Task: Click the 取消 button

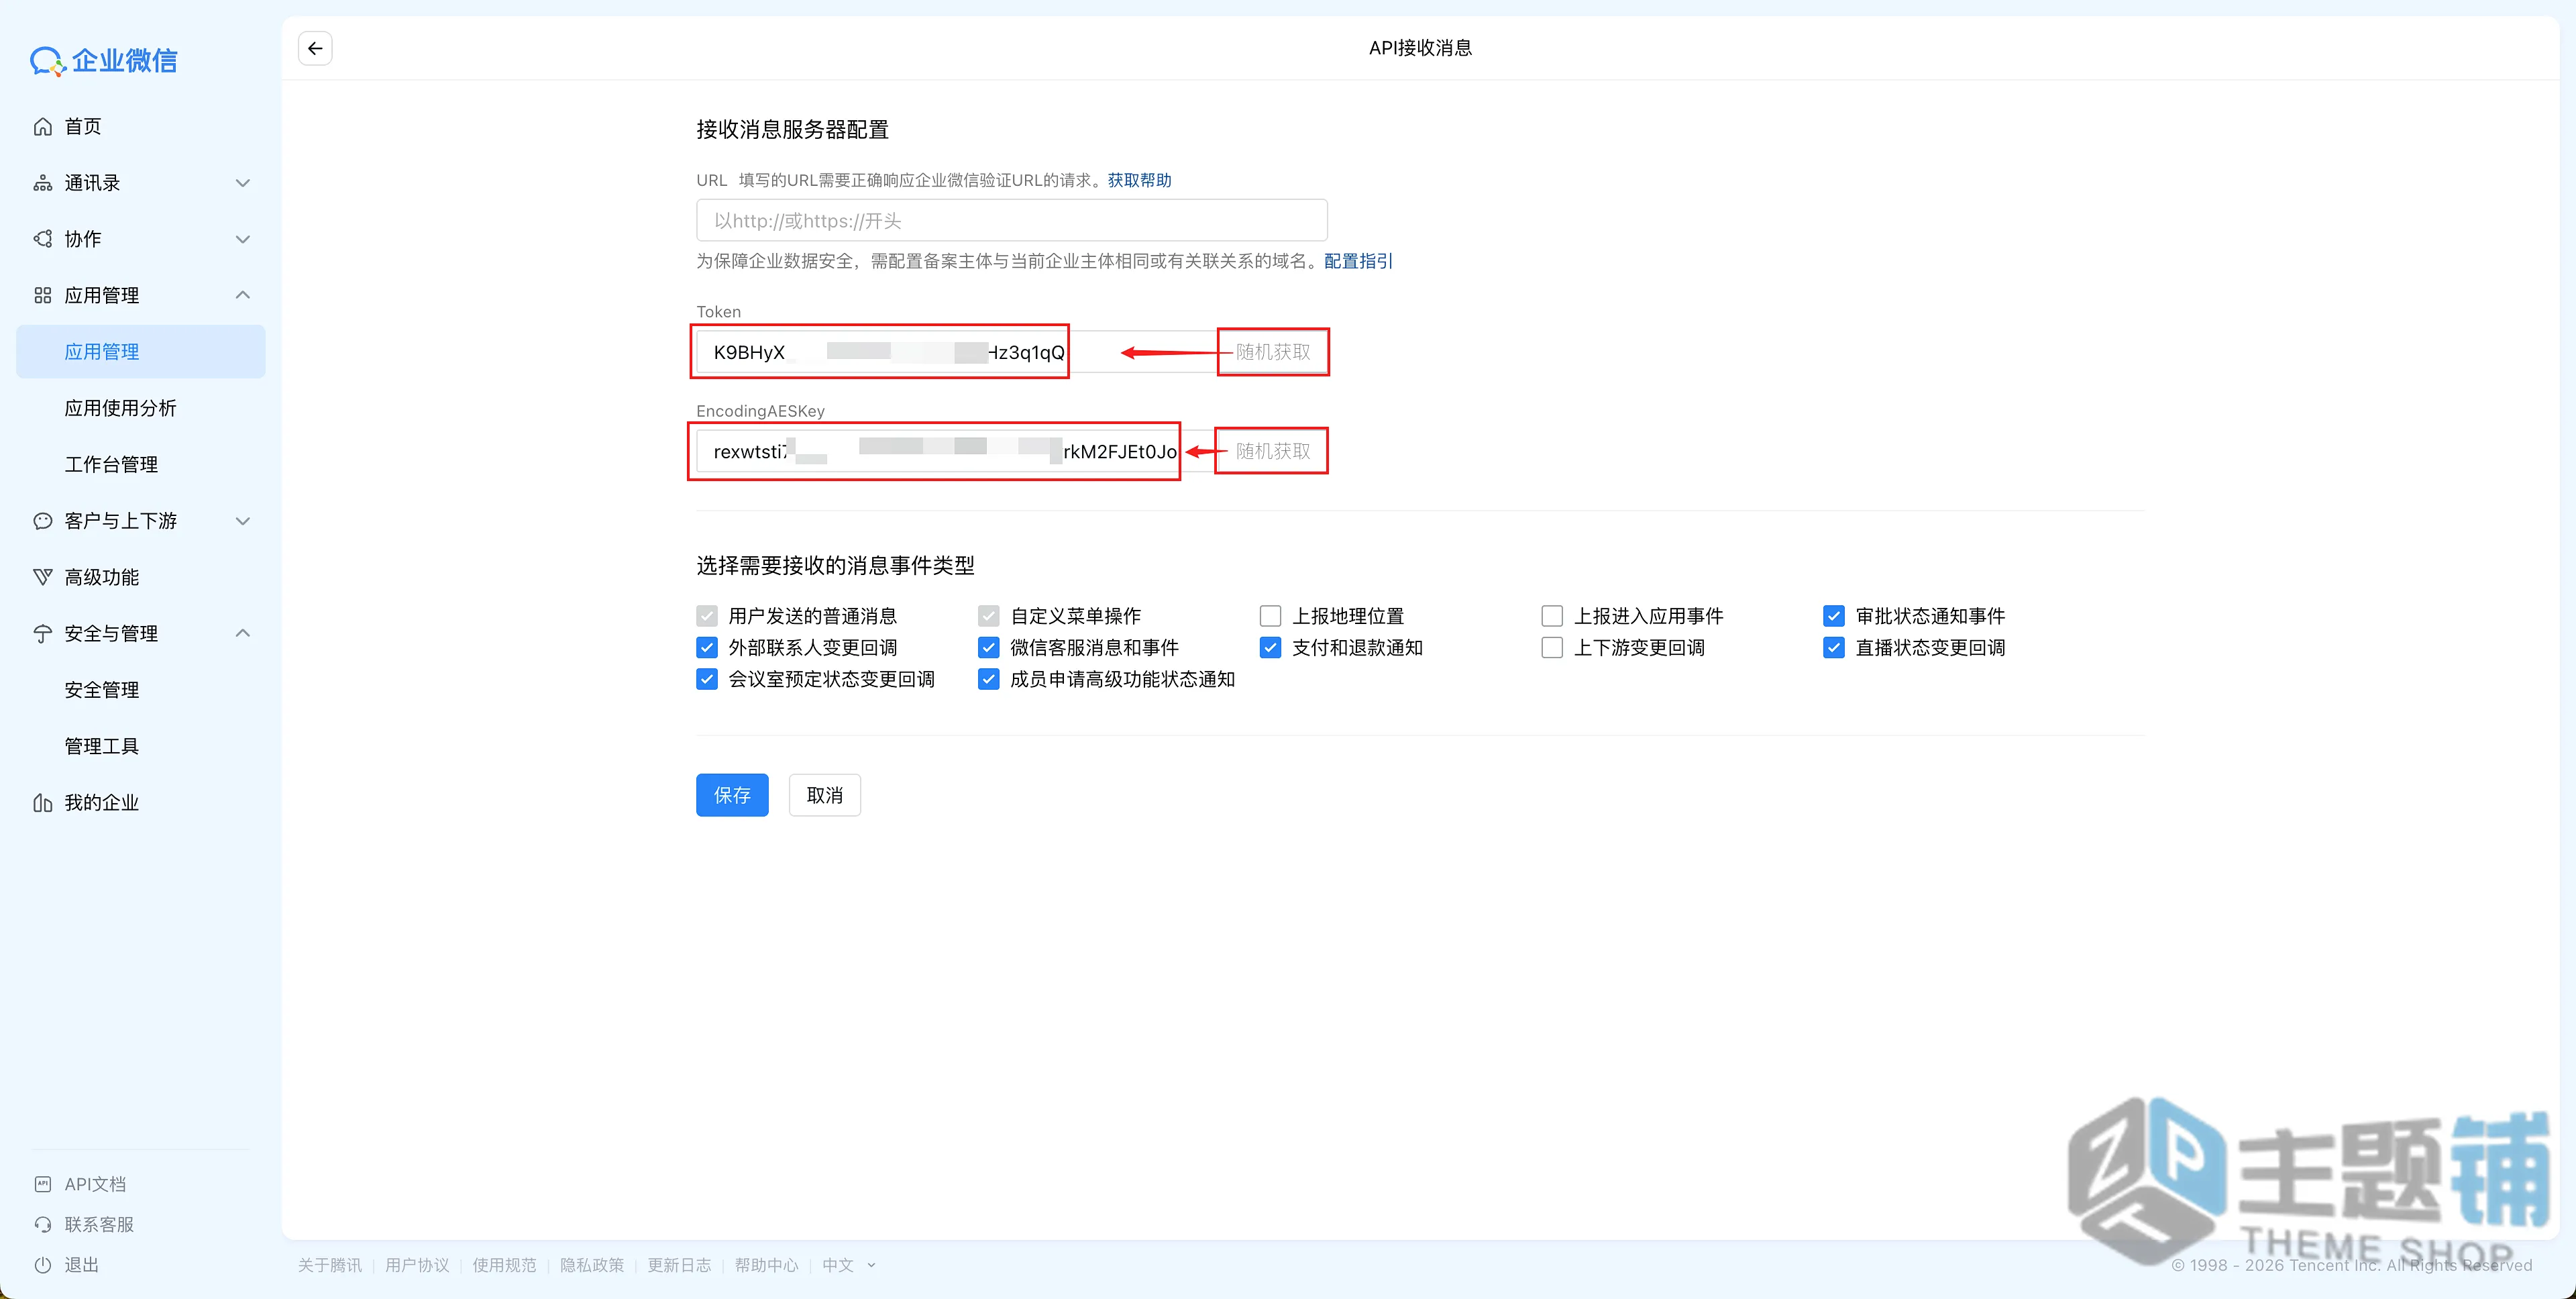Action: pos(825,795)
